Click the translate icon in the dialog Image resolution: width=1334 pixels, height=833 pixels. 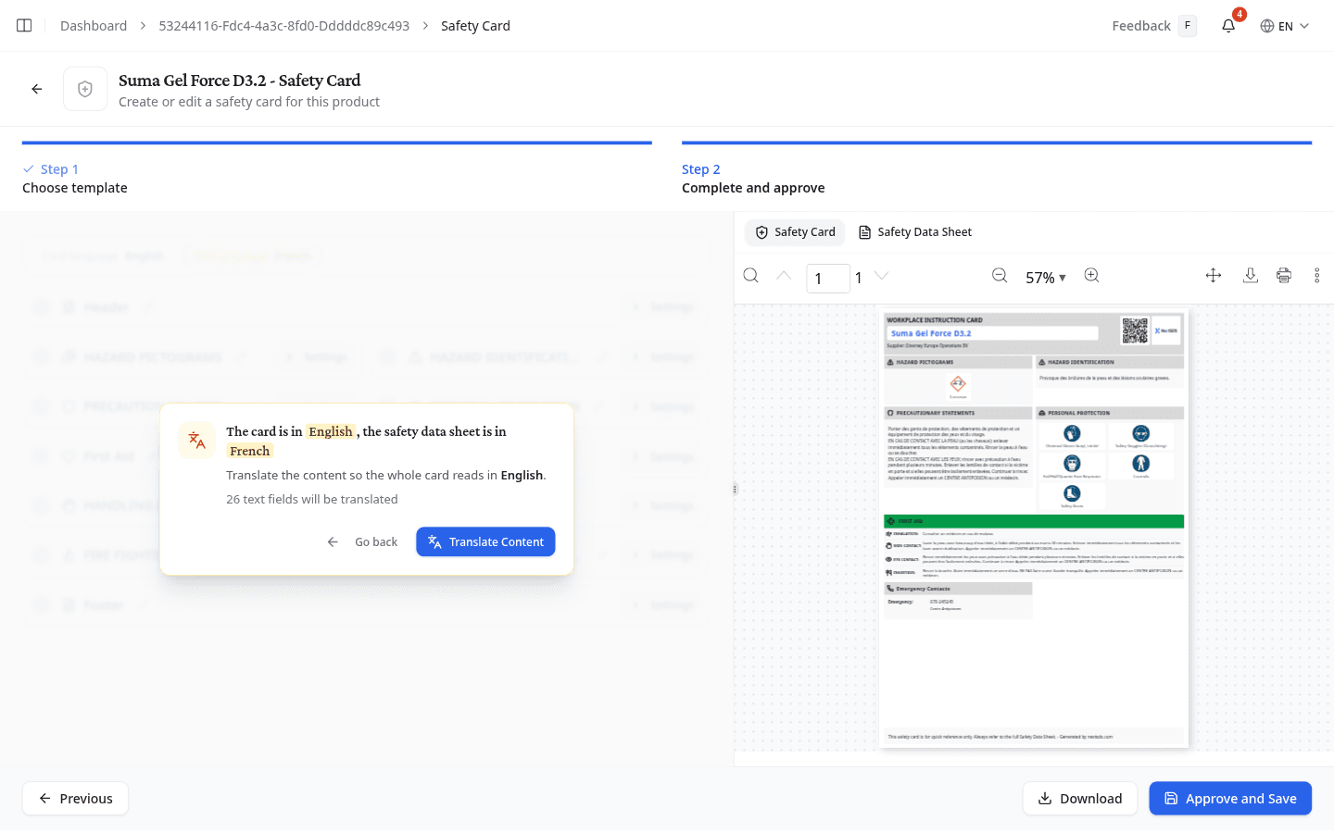(x=197, y=441)
